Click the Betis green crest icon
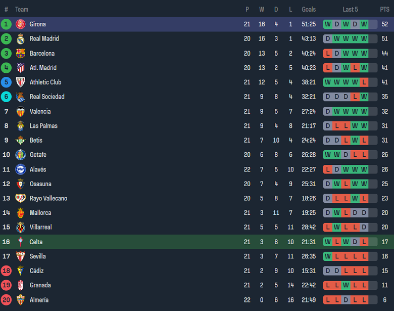The height and width of the screenshot is (311, 394). pyautogui.click(x=20, y=141)
